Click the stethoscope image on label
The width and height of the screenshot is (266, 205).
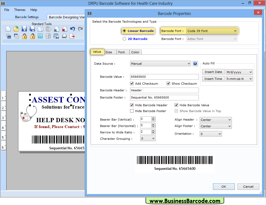coord(29,113)
